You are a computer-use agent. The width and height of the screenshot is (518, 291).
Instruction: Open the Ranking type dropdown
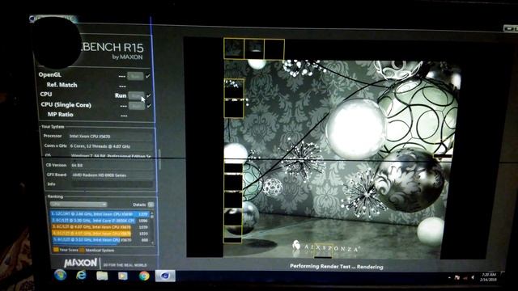[79, 205]
